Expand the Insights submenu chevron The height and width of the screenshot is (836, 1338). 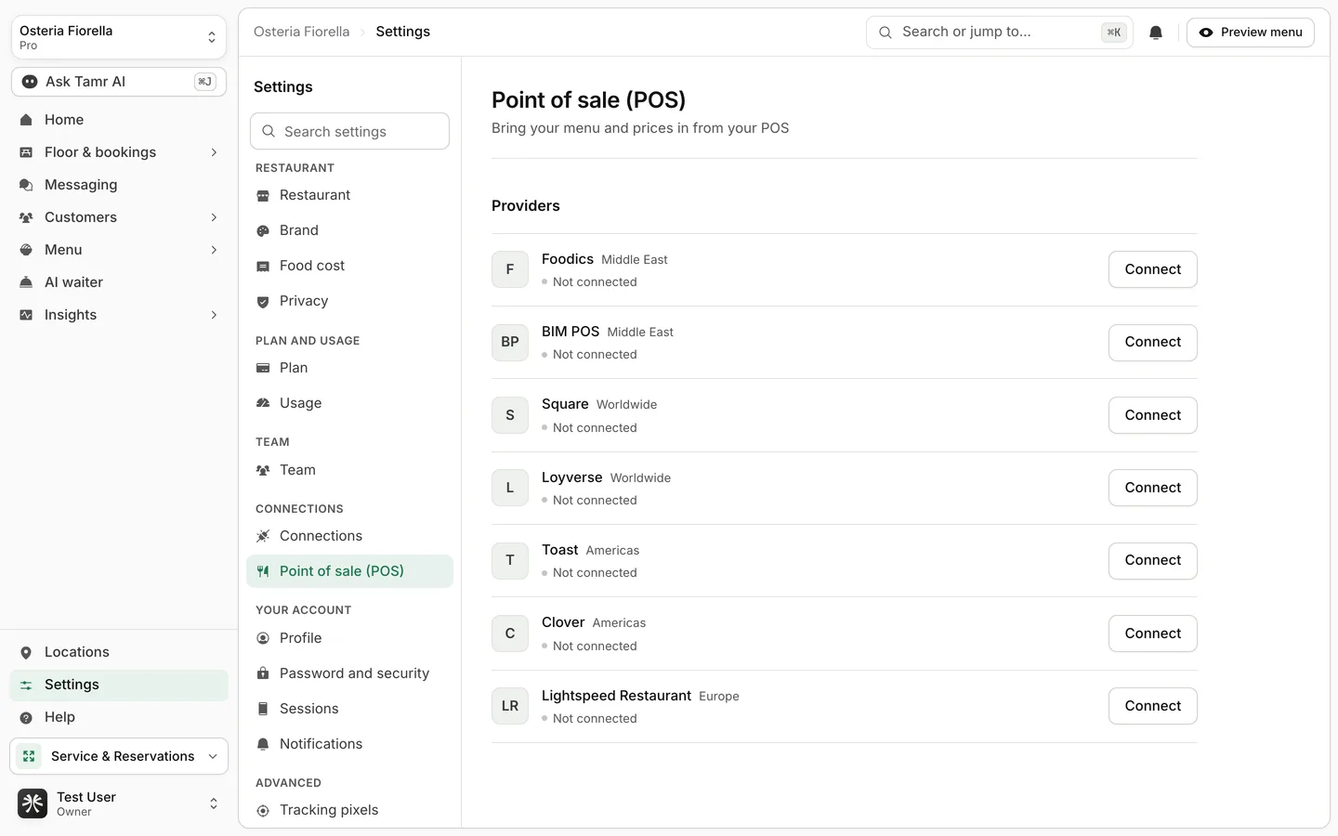214,315
